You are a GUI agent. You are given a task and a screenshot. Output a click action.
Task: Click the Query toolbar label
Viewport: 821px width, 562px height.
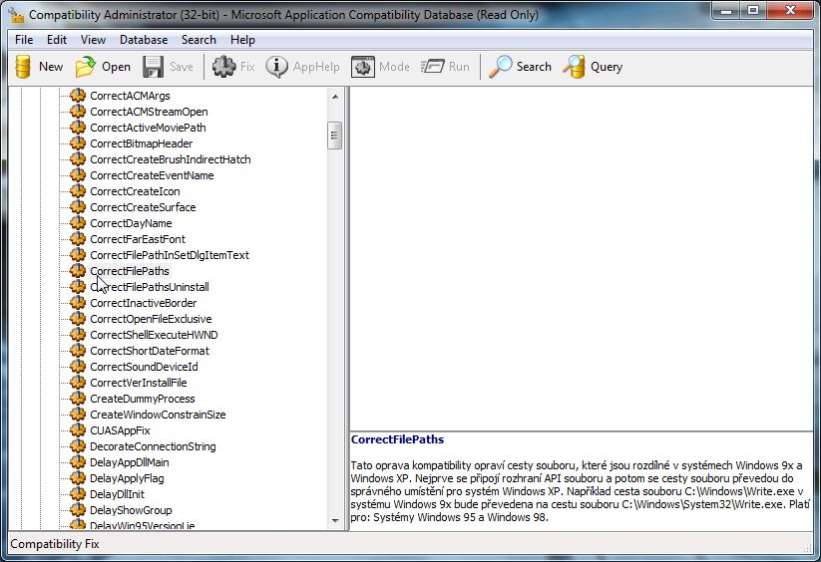click(x=607, y=67)
